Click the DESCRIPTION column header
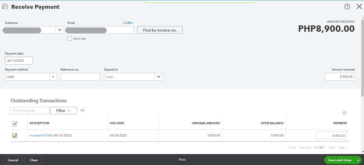The image size is (364, 165). click(39, 123)
